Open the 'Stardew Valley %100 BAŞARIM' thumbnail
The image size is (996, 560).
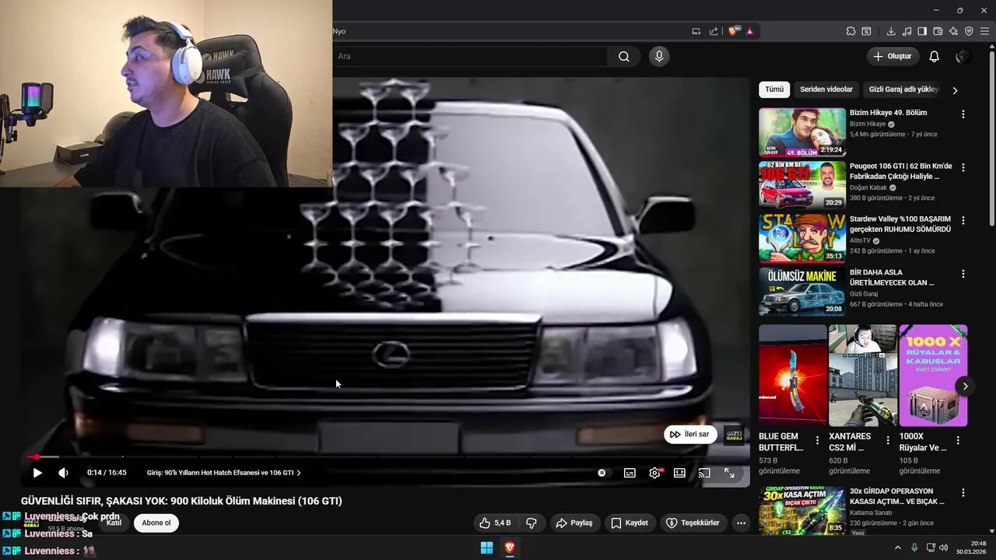[x=802, y=238]
